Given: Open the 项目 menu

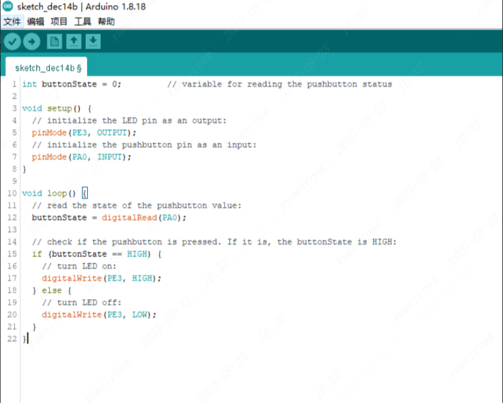Looking at the screenshot, I should tap(59, 21).
